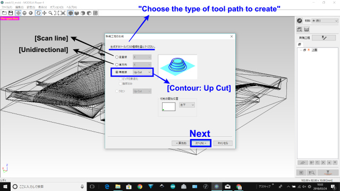Open the material 木(硬) dropdown
Image resolution: width=340 pixels, height=191 pixels.
325,21
